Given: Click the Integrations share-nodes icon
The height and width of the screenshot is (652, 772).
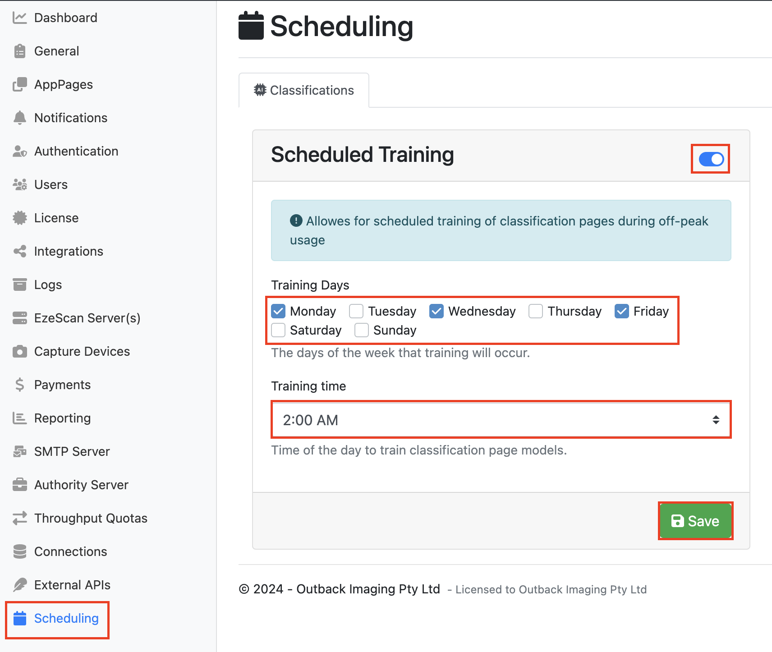Looking at the screenshot, I should pos(19,251).
